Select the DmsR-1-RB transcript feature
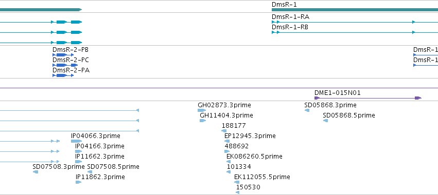This screenshot has height=195, width=438. coord(355,32)
